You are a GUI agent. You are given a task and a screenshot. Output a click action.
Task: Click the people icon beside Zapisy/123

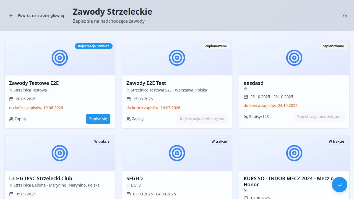point(246,117)
